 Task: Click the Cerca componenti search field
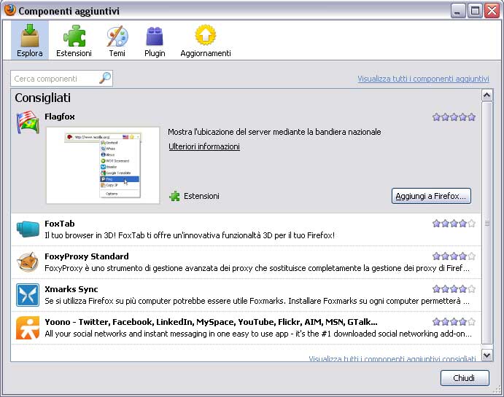coord(61,79)
